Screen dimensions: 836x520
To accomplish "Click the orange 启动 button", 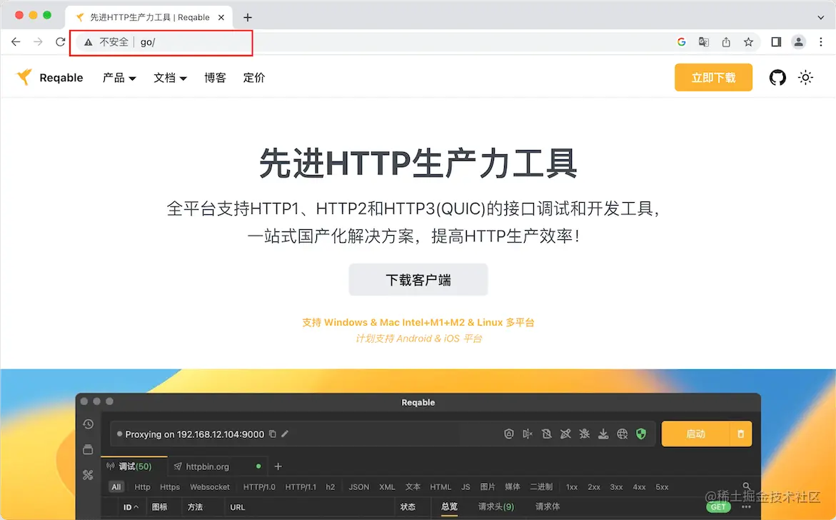I will tap(695, 434).
